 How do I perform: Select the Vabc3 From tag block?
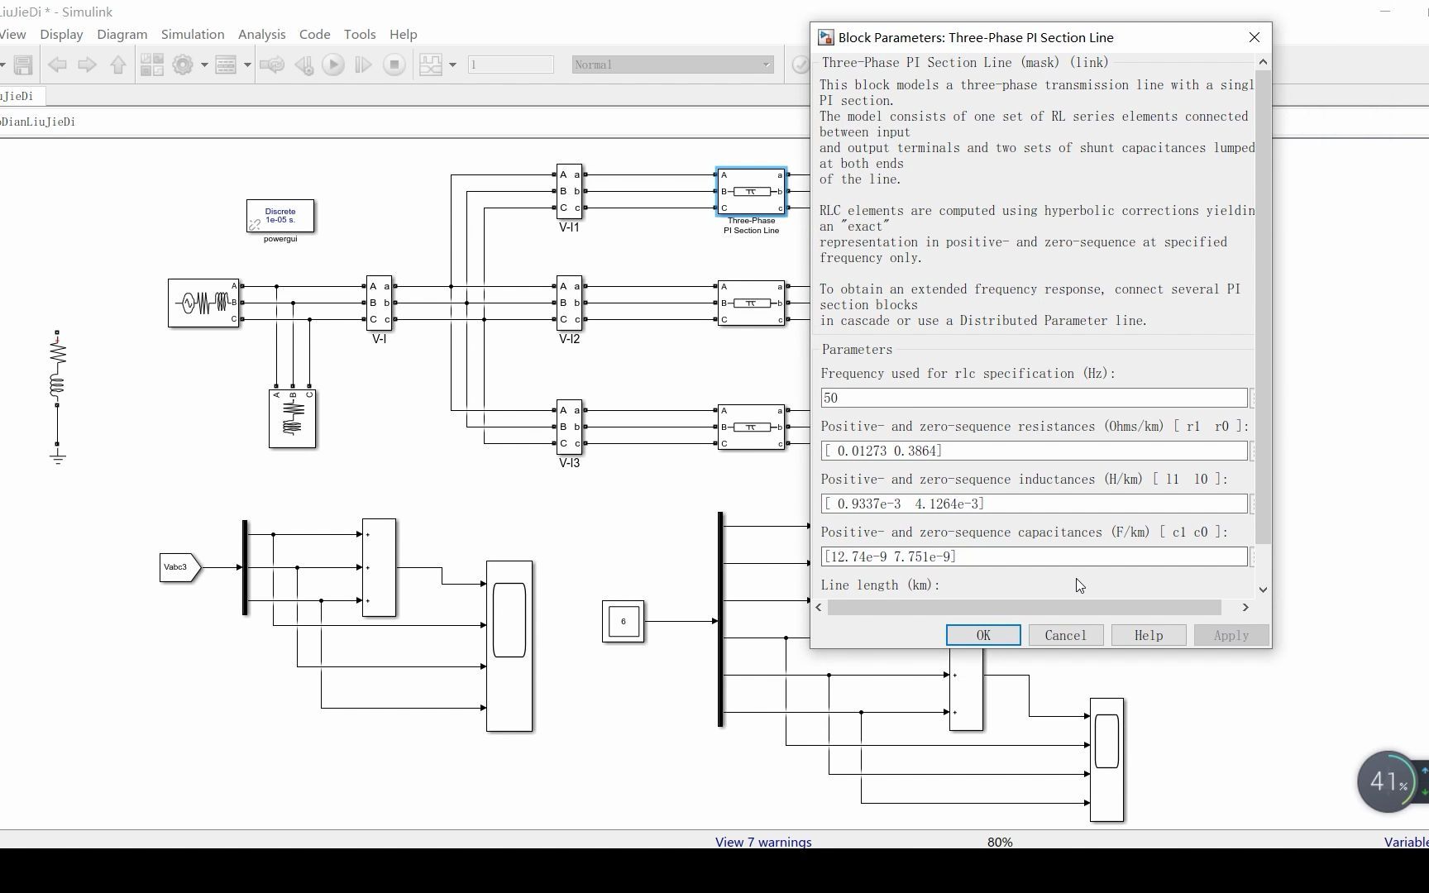click(x=180, y=567)
